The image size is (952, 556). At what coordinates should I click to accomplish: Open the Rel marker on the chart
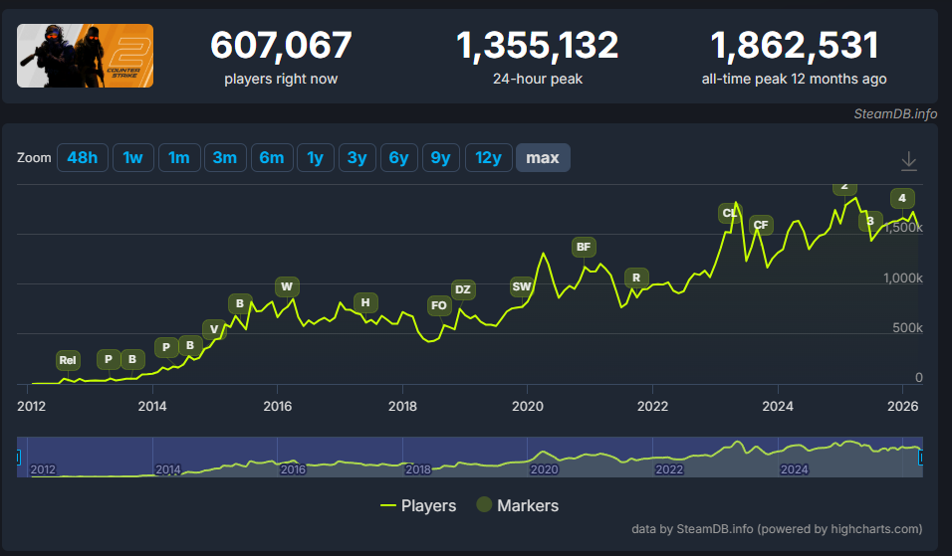point(68,360)
